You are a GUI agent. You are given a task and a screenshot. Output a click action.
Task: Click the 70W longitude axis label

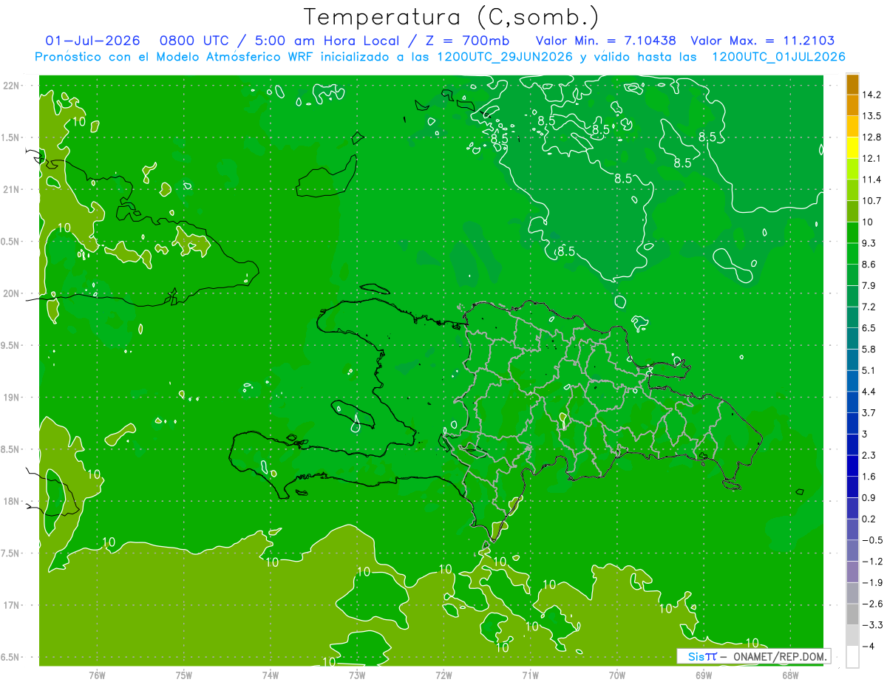617,675
